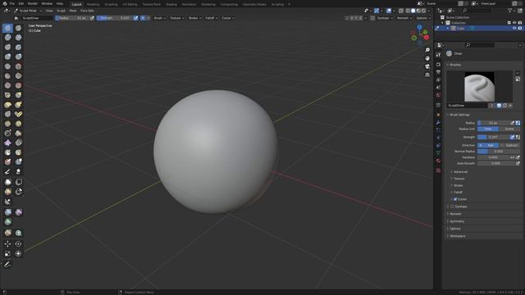
Task: Switch to the UV Editing workspace tab
Action: click(x=130, y=4)
